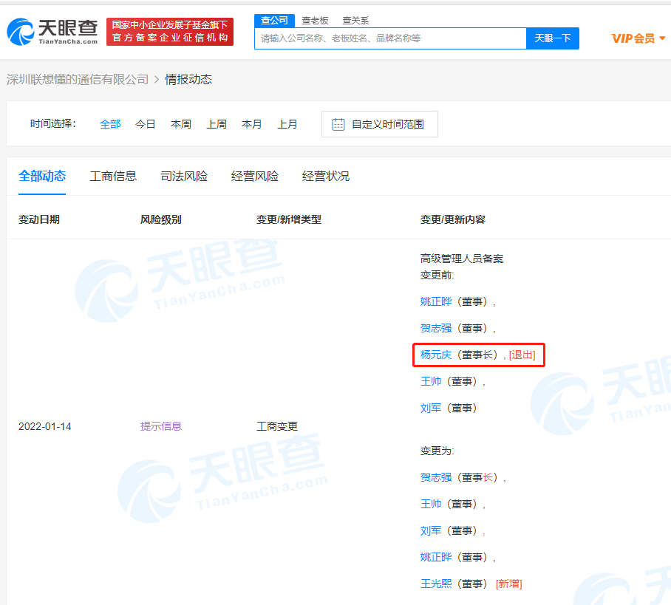The width and height of the screenshot is (671, 605).
Task: Choose the 本周 time filter
Action: pos(181,124)
